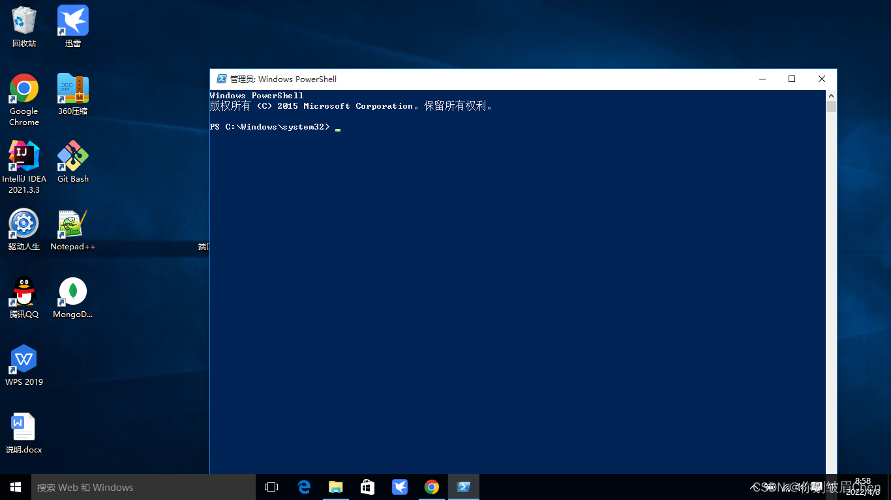
Task: Select the 360压缩 desktop icon
Action: [72, 89]
